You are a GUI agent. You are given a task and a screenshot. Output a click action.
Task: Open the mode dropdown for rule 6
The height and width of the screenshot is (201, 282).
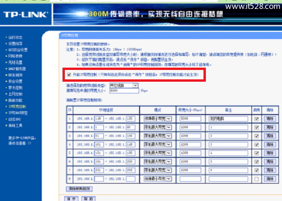[x=157, y=162]
